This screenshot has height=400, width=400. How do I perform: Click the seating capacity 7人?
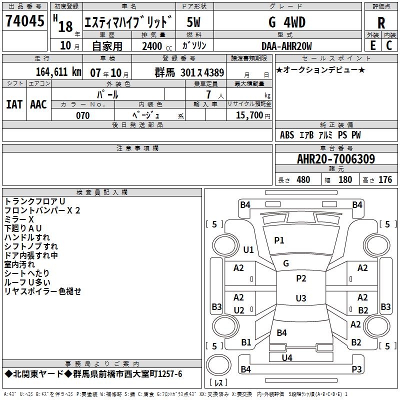[214, 94]
